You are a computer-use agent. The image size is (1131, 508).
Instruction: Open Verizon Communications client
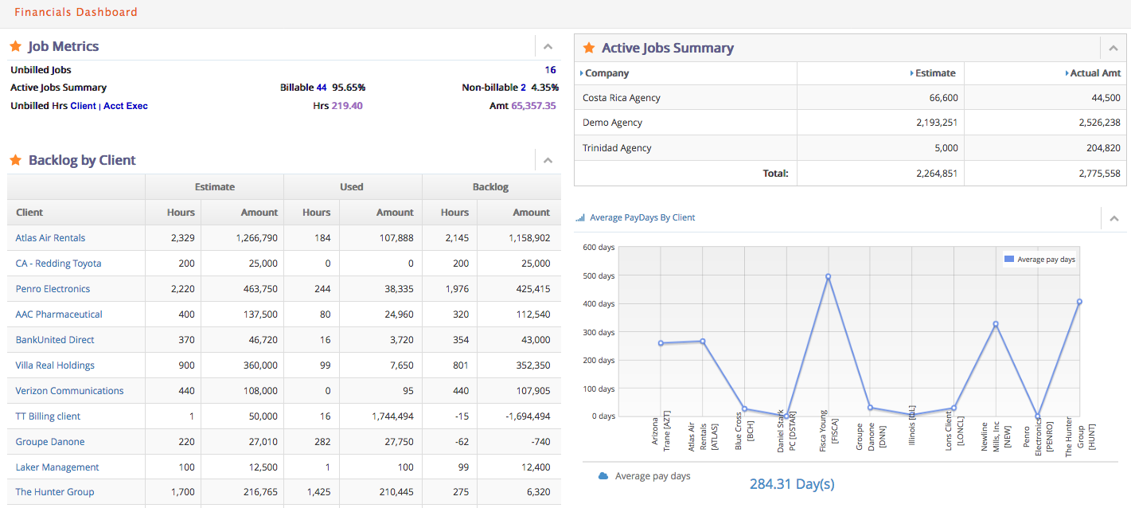(x=69, y=391)
